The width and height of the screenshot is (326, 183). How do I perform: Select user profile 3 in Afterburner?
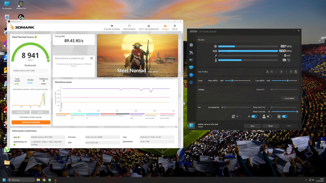[281, 72]
